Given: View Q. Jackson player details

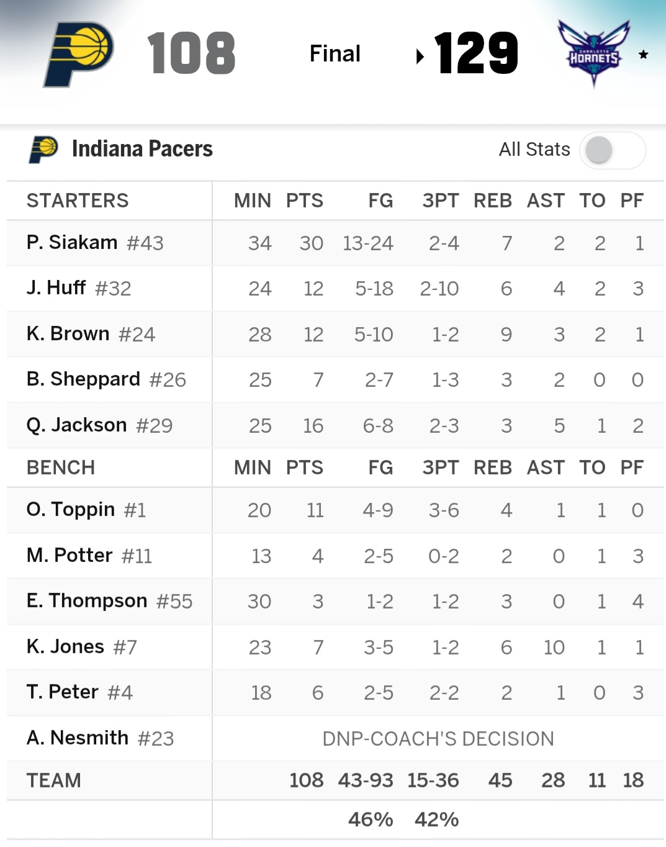Looking at the screenshot, I should coord(77,425).
